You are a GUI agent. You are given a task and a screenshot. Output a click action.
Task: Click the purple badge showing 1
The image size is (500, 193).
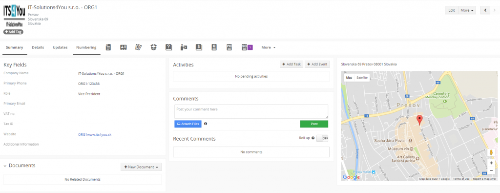click(250, 47)
